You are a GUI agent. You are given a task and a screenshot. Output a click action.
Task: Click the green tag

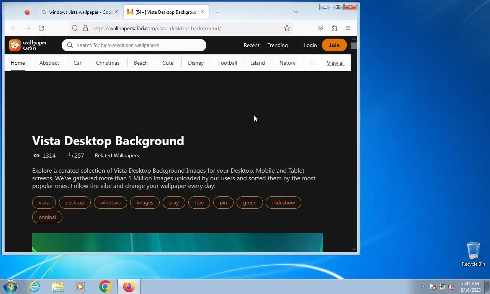coord(250,203)
